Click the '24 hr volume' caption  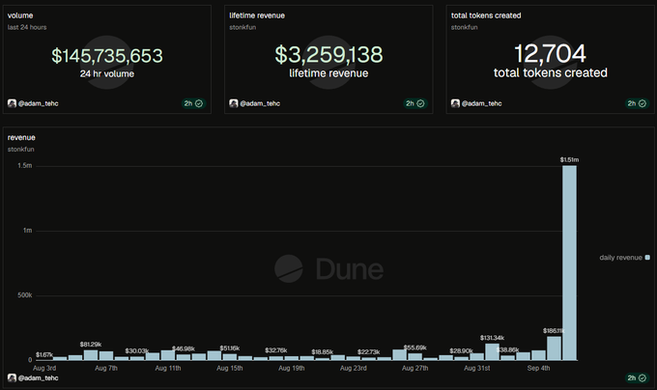pos(107,74)
